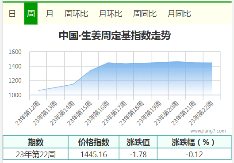Screen dimensions: 234x163
Task: Click x-axis label 23年第16周
Action: tap(97, 113)
